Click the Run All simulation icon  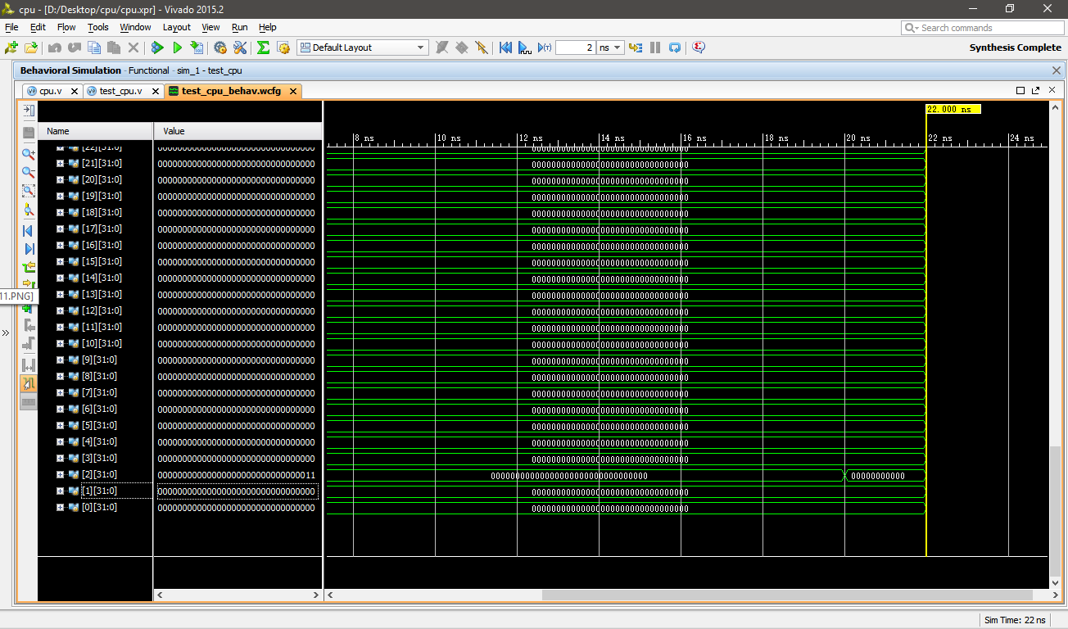point(525,48)
